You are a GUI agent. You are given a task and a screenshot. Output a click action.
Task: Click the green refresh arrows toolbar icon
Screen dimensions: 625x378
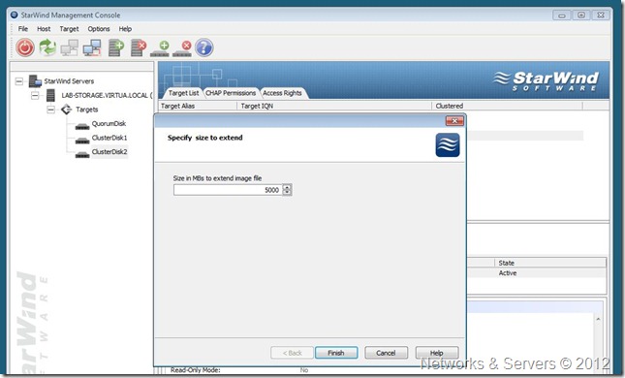tap(47, 47)
